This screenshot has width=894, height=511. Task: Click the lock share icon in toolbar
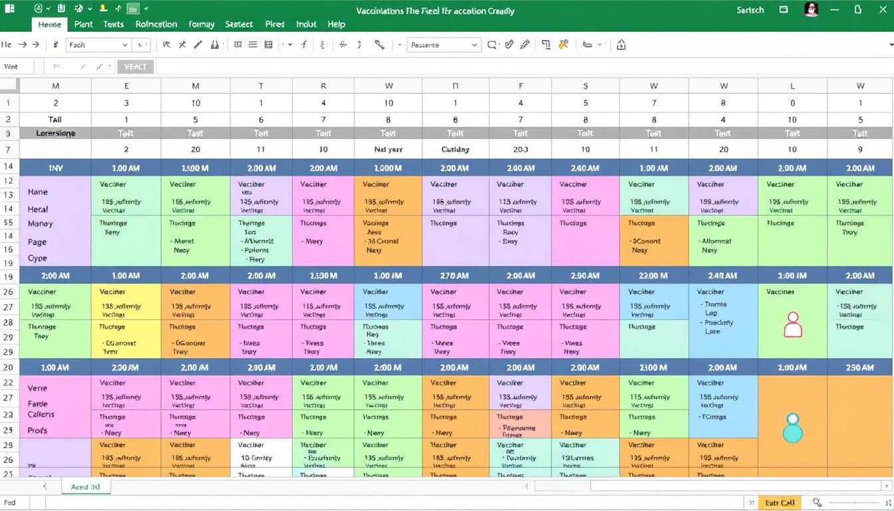point(621,45)
